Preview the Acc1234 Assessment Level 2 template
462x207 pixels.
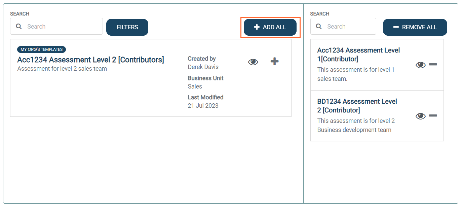click(253, 62)
